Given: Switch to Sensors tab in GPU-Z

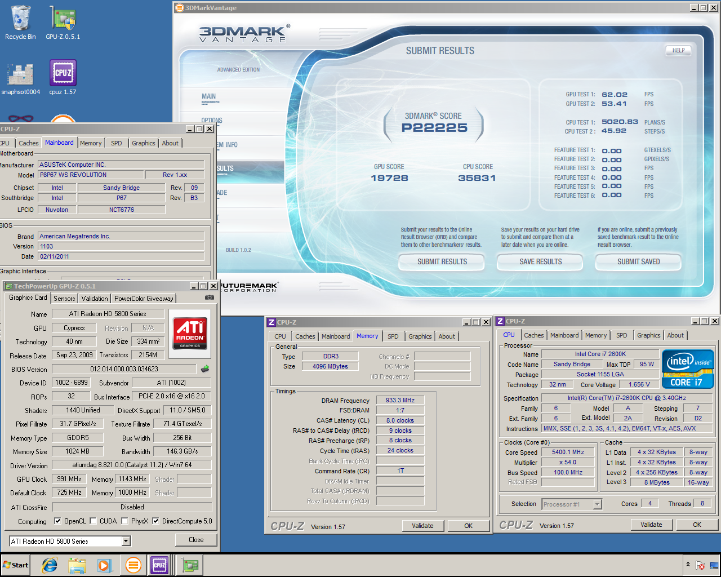Looking at the screenshot, I should pos(64,299).
